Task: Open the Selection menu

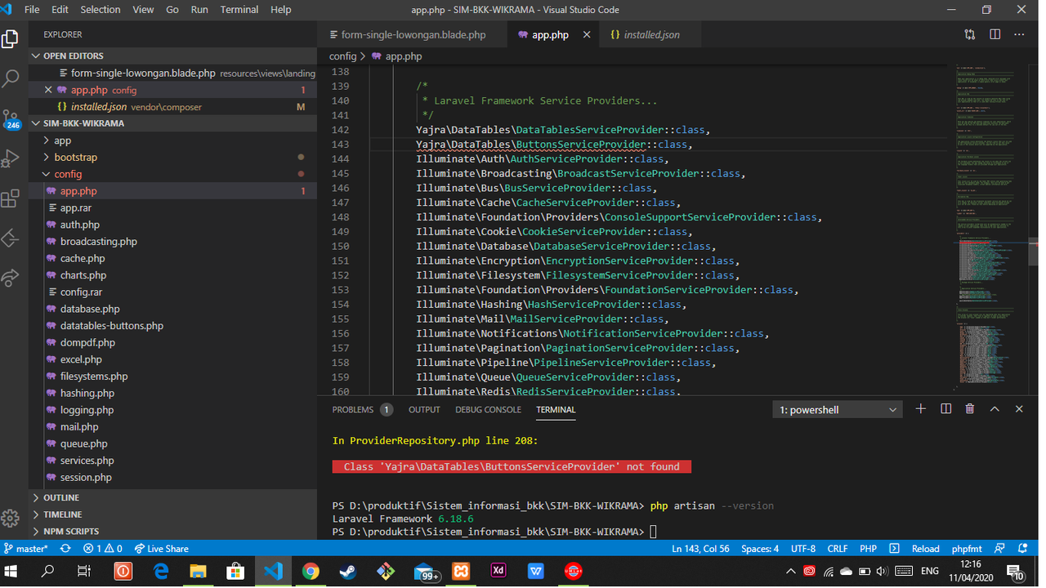Action: pyautogui.click(x=101, y=10)
